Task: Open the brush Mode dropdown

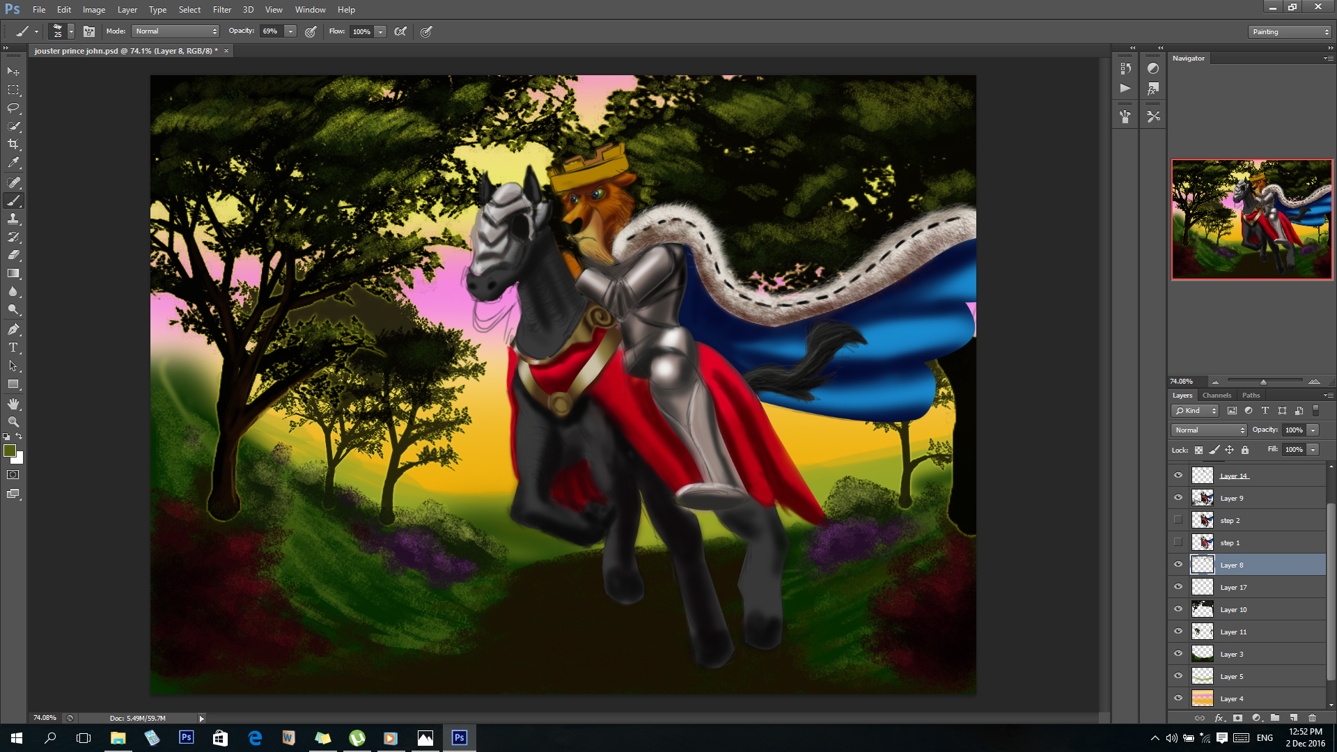Action: point(176,31)
